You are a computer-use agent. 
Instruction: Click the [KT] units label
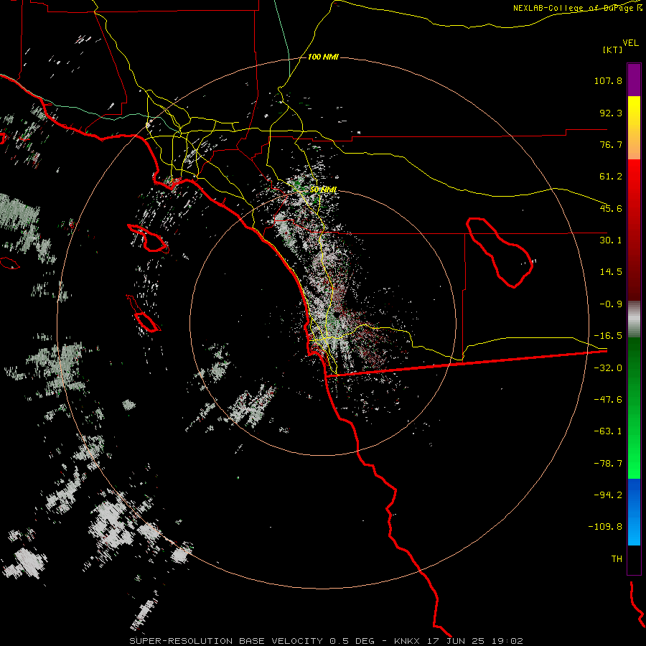613,50
